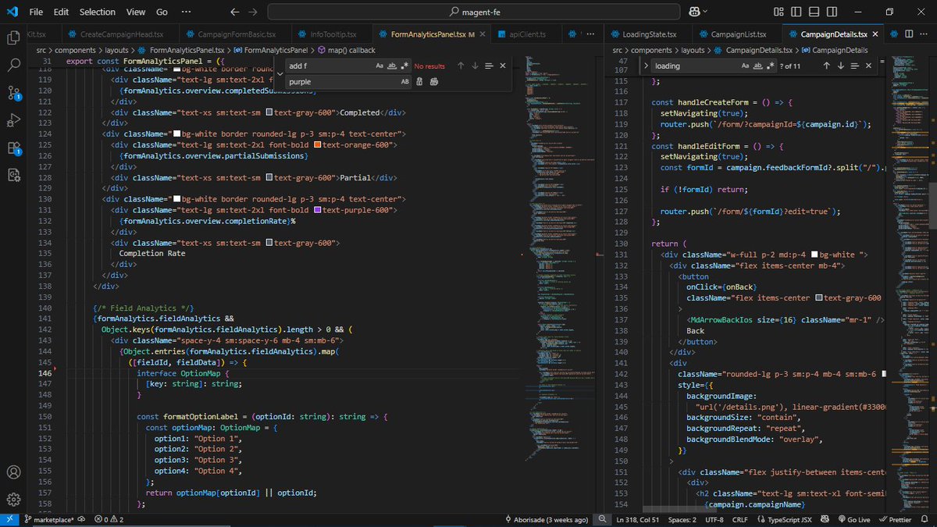This screenshot has width=937, height=527.
Task: Open the Explorer view in activity bar
Action: point(13,37)
